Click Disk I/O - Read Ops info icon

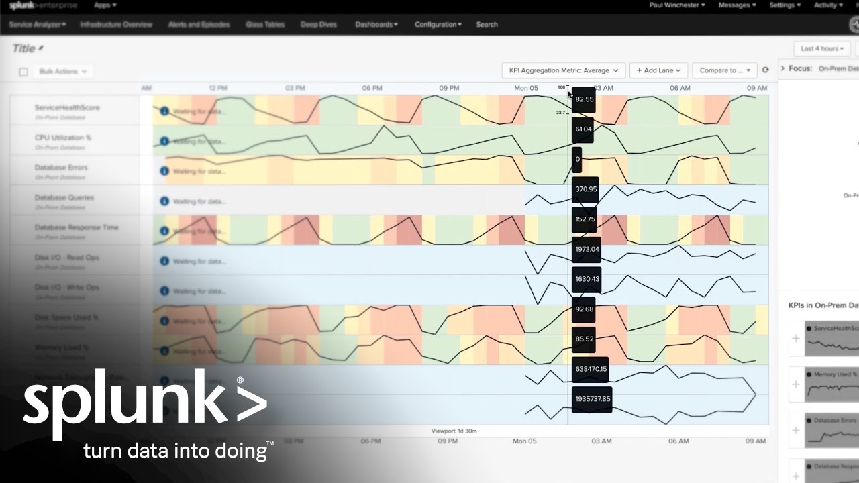click(164, 261)
